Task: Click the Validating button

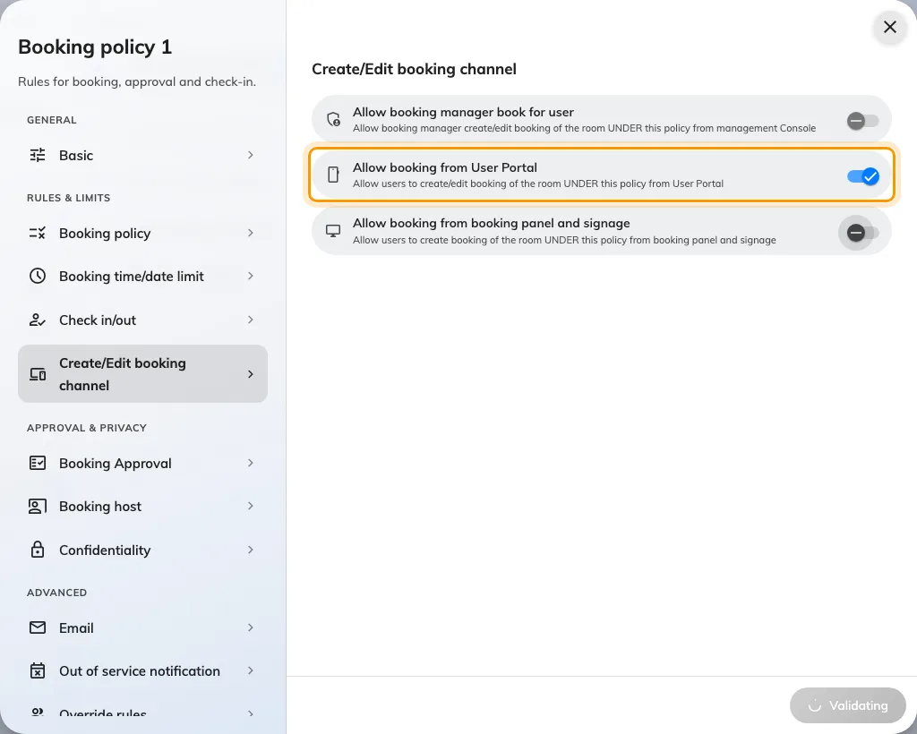Action: coord(847,705)
